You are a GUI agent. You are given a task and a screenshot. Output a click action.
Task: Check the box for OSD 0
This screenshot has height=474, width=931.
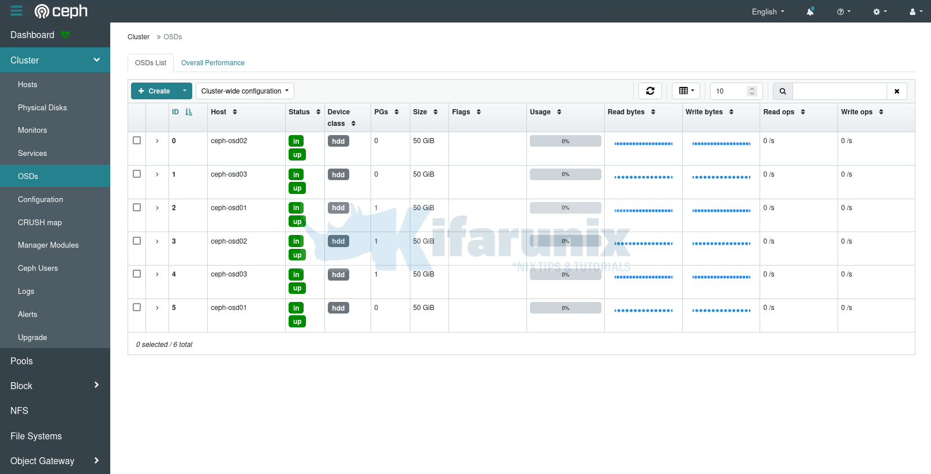(x=137, y=140)
